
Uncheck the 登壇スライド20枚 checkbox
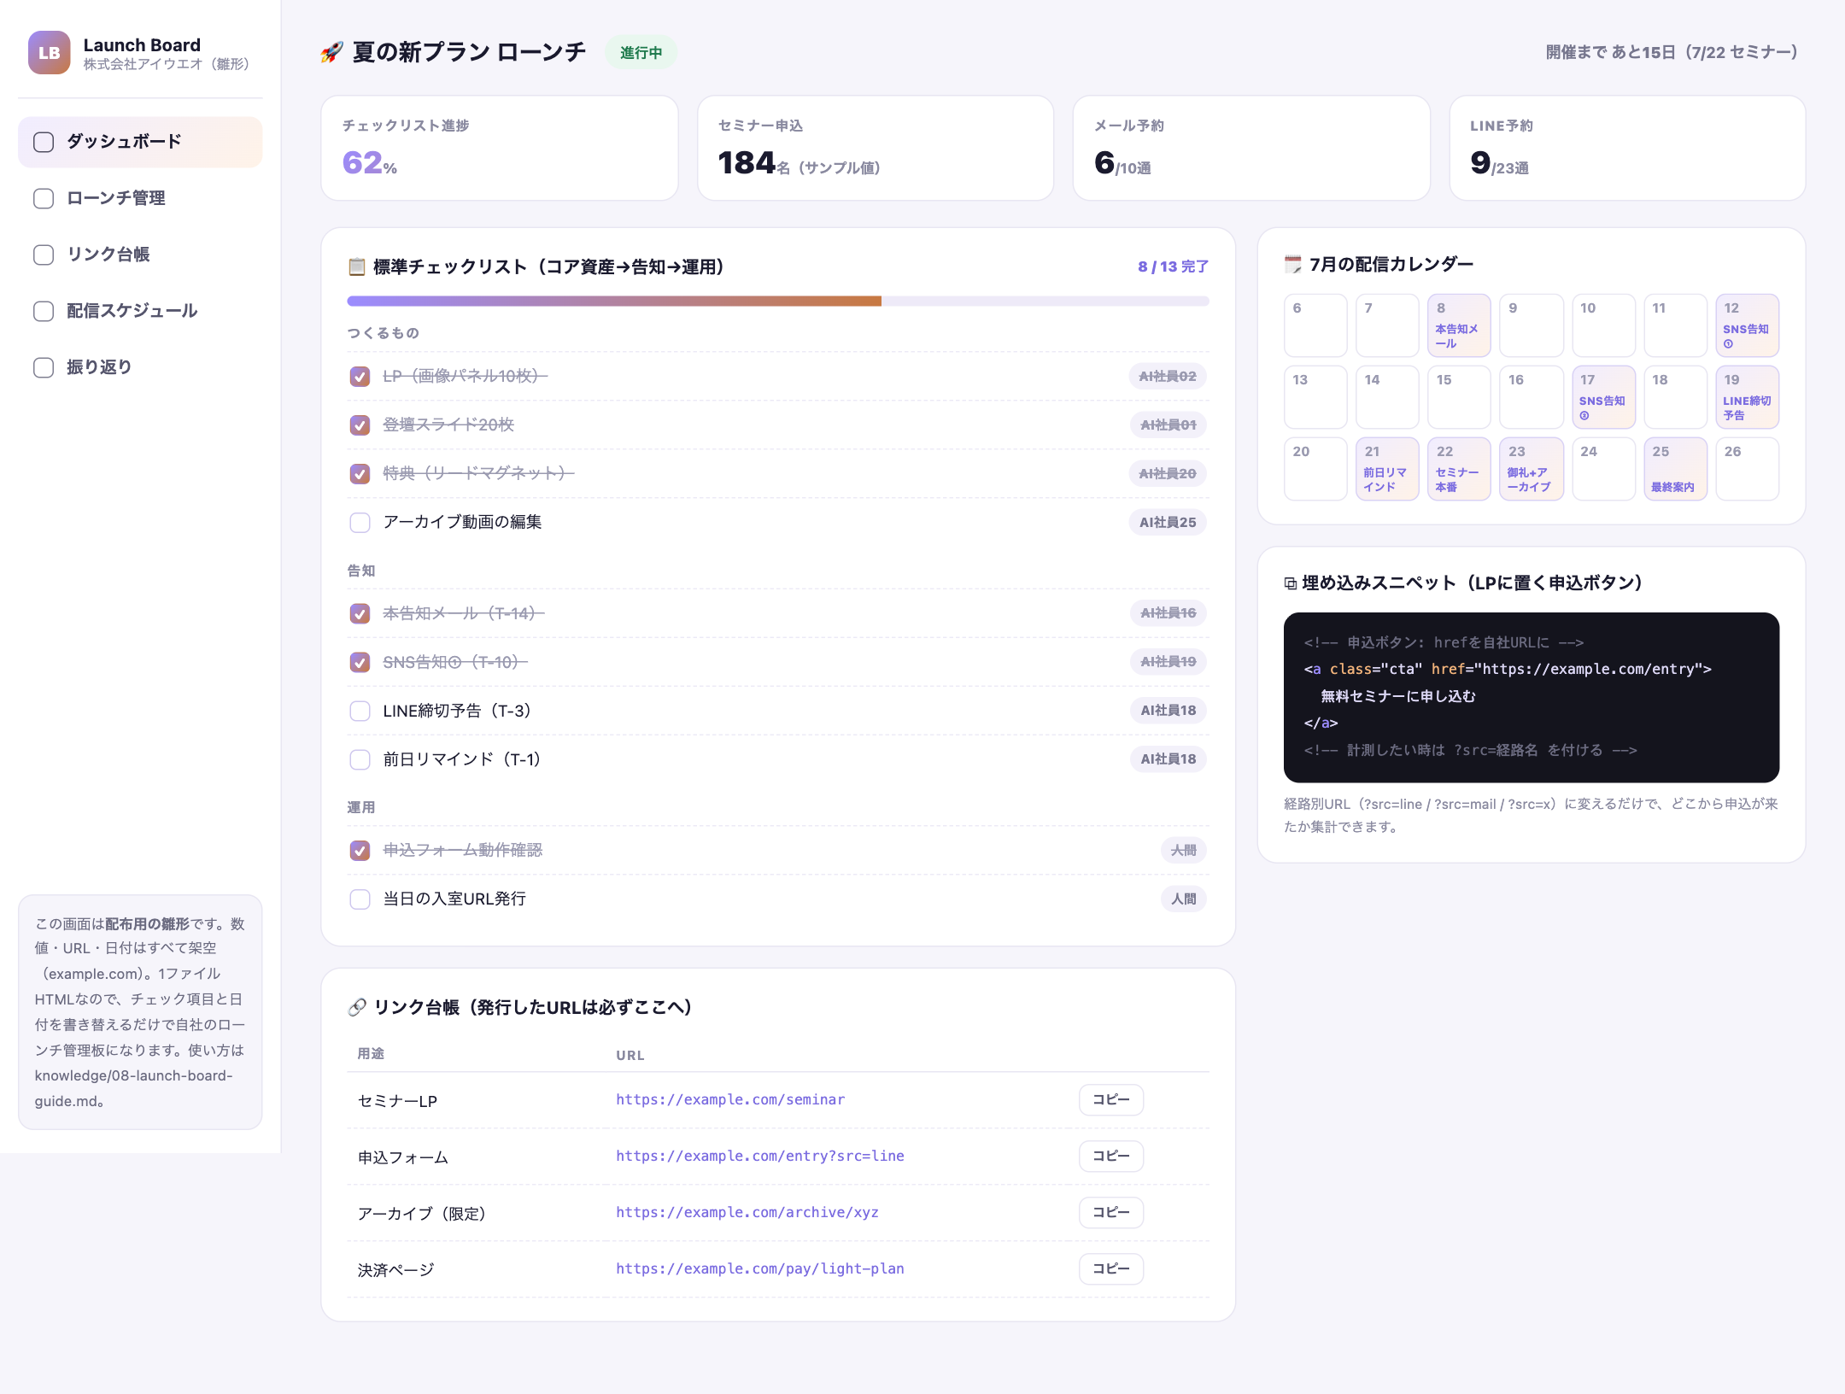pyautogui.click(x=360, y=425)
